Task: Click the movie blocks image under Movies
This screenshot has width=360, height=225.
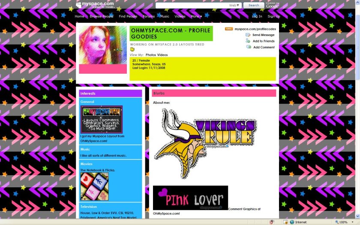Action: 94,186
